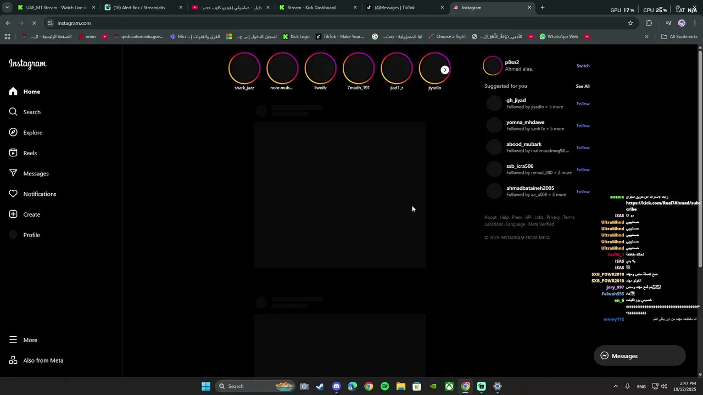
Task: Open Messages from the left sidebar
Action: pyautogui.click(x=29, y=173)
